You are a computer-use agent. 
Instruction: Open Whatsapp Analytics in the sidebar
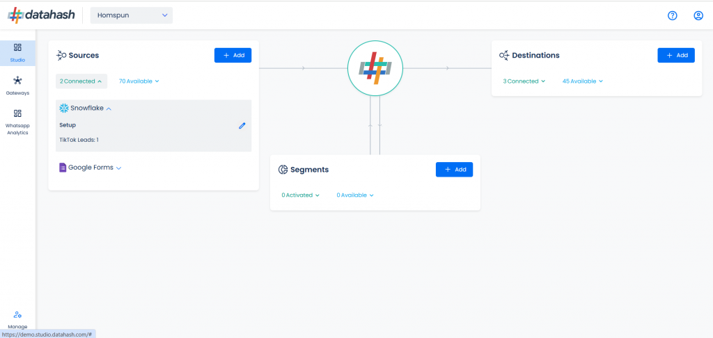[x=17, y=122]
